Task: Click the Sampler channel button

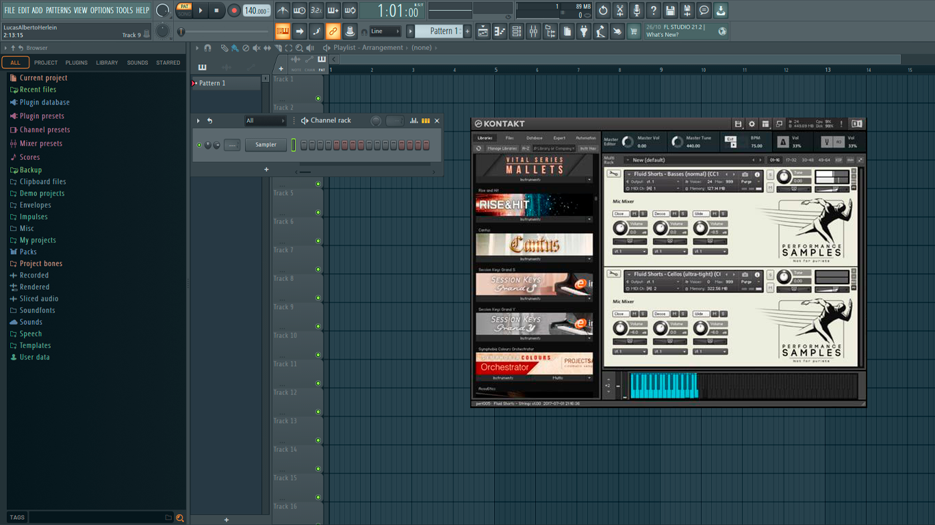Action: (x=266, y=145)
